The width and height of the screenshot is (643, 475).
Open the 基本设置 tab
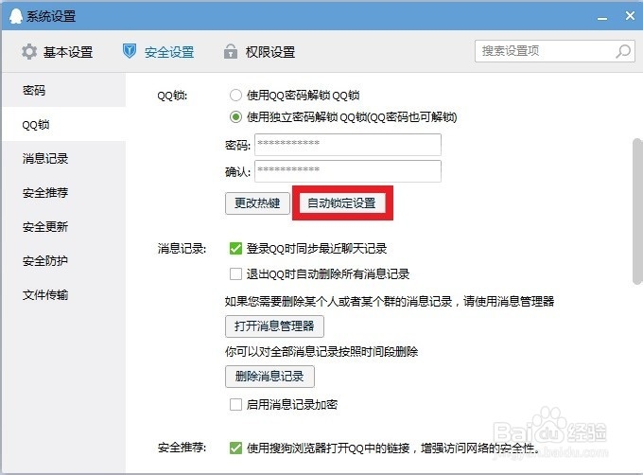point(58,52)
